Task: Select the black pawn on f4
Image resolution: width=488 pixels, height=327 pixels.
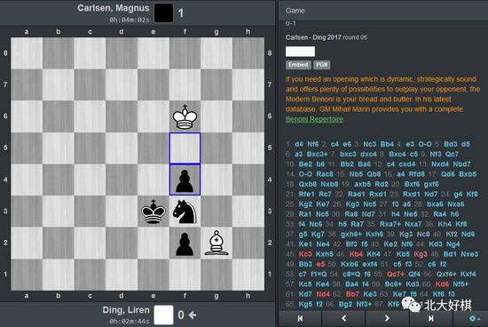Action: [x=185, y=179]
